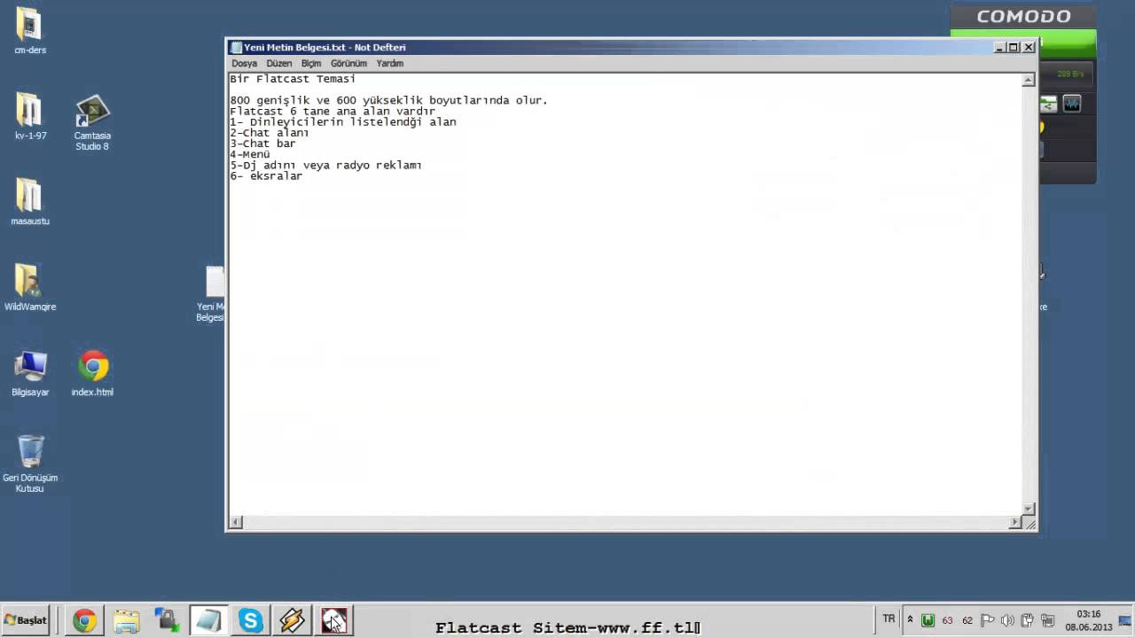Open the cm-ders desktop folder
The image size is (1135, 638).
coord(29,31)
